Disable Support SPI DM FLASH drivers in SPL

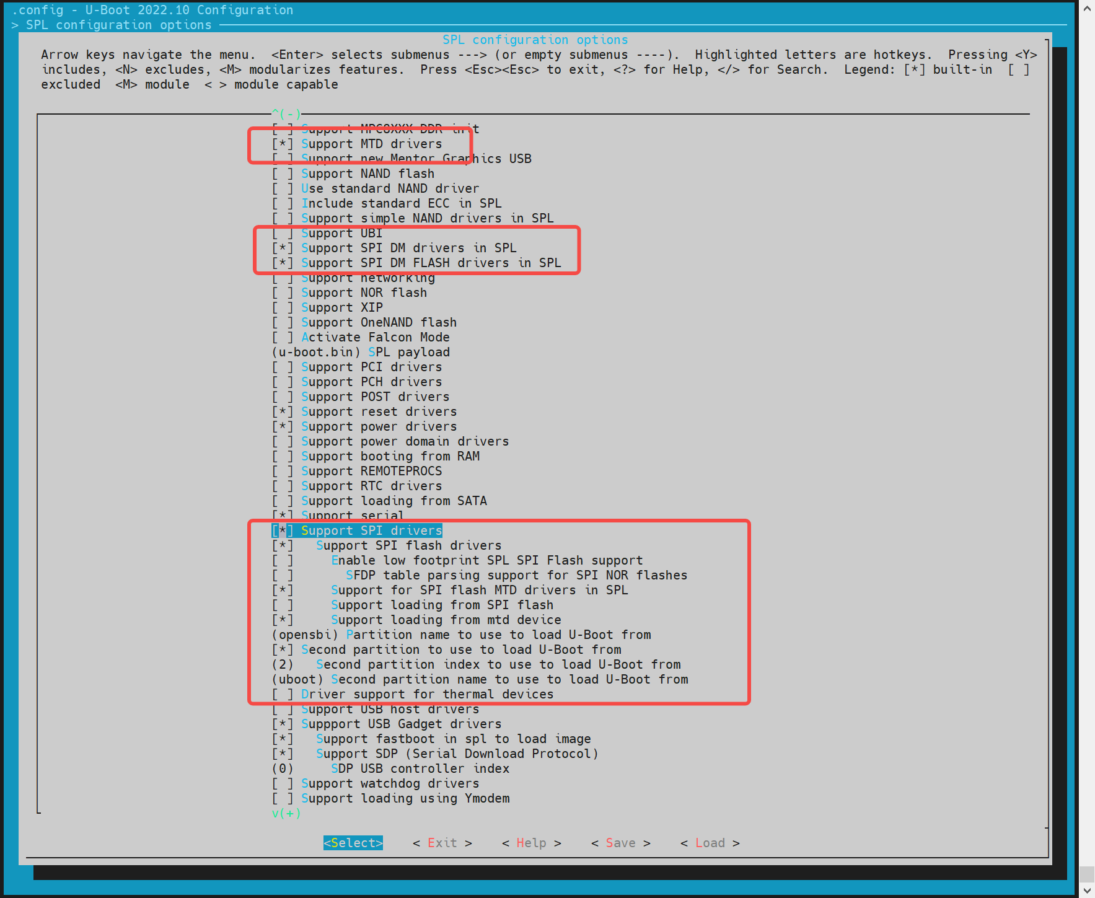click(283, 263)
